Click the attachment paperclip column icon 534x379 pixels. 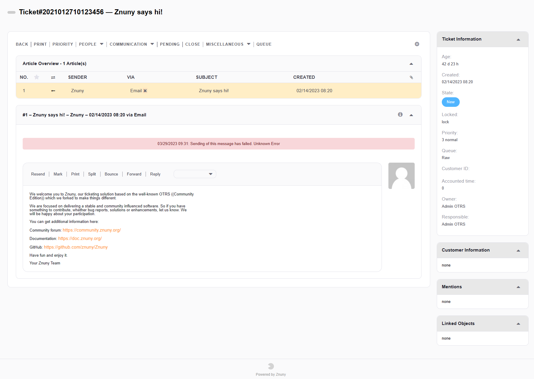(x=411, y=77)
